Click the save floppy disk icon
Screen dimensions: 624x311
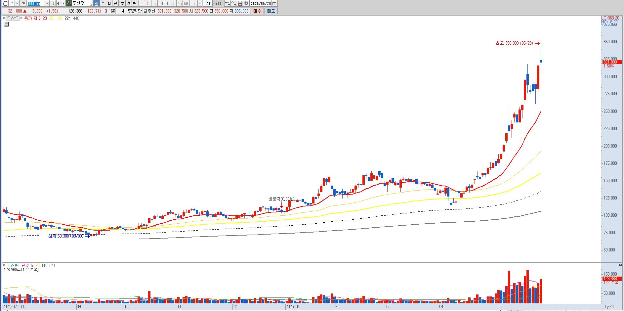point(240,3)
